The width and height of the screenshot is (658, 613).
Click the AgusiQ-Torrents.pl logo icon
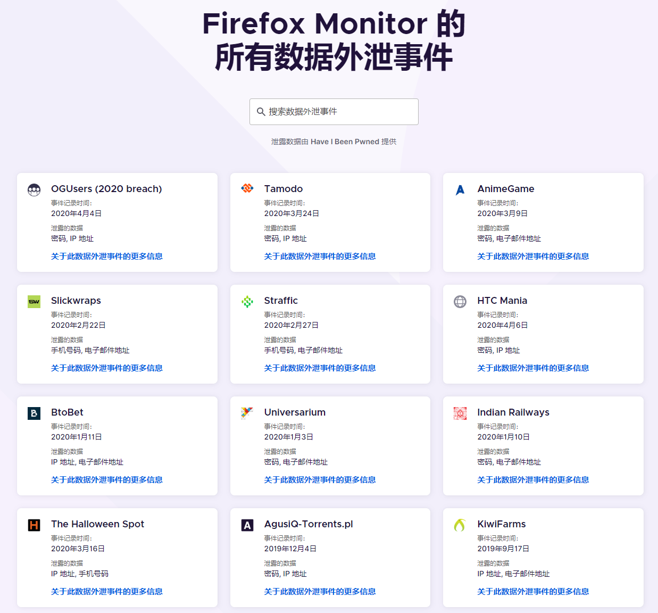[247, 525]
